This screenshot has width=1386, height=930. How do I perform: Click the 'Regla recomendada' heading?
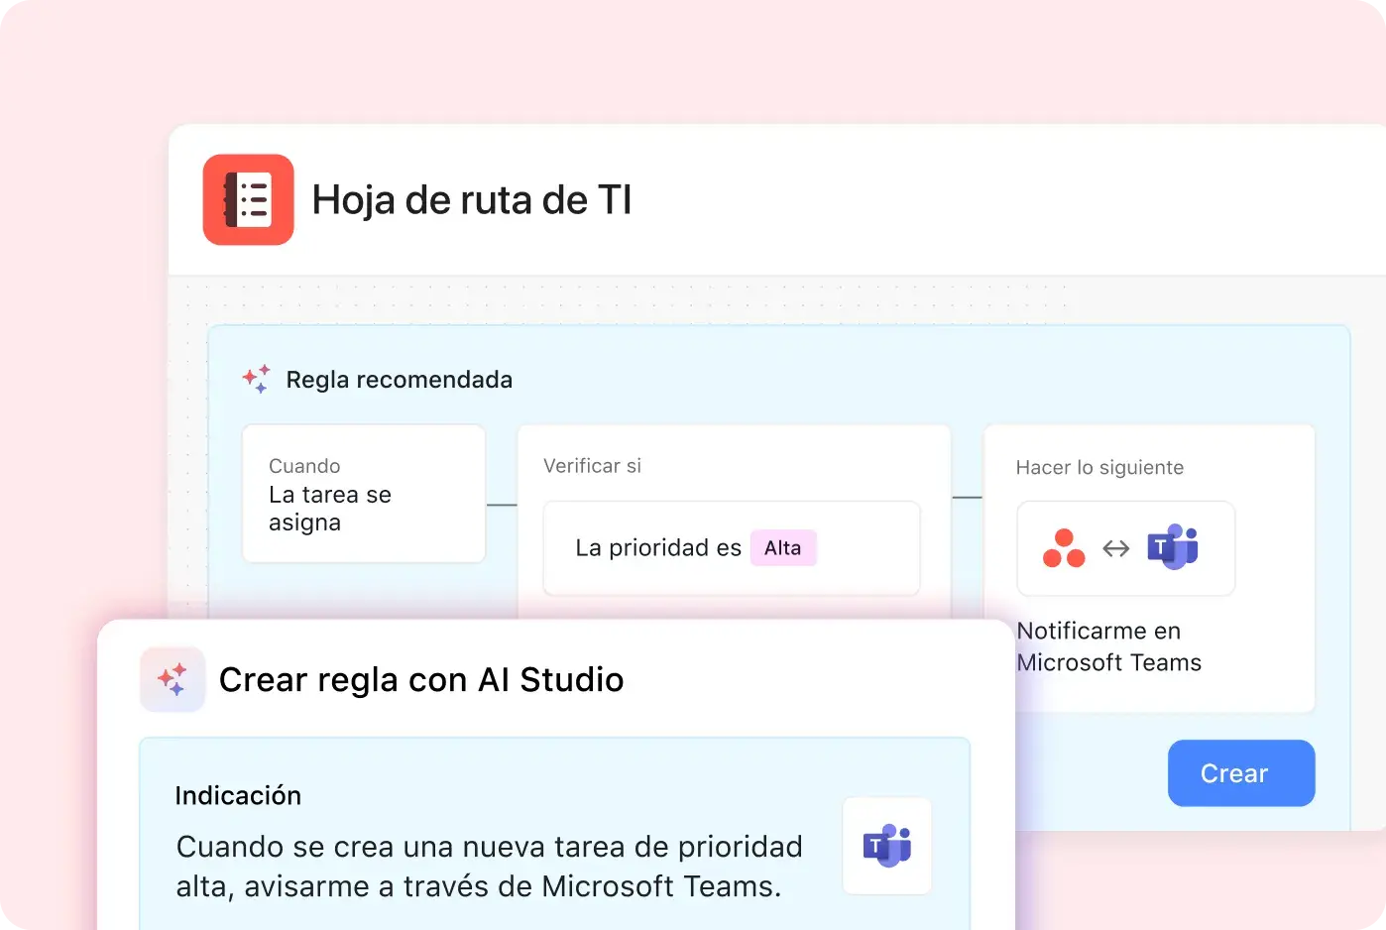click(x=400, y=380)
